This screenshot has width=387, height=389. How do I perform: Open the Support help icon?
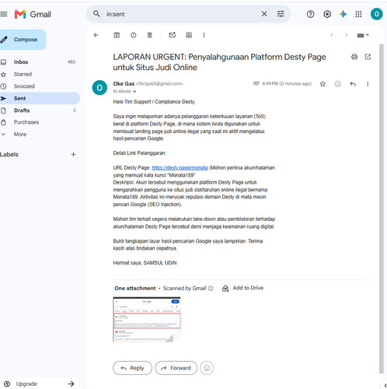[310, 14]
